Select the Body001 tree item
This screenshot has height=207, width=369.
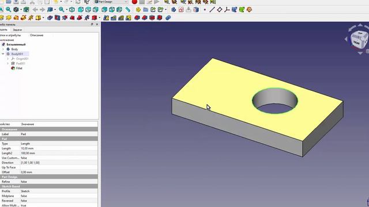tap(17, 54)
